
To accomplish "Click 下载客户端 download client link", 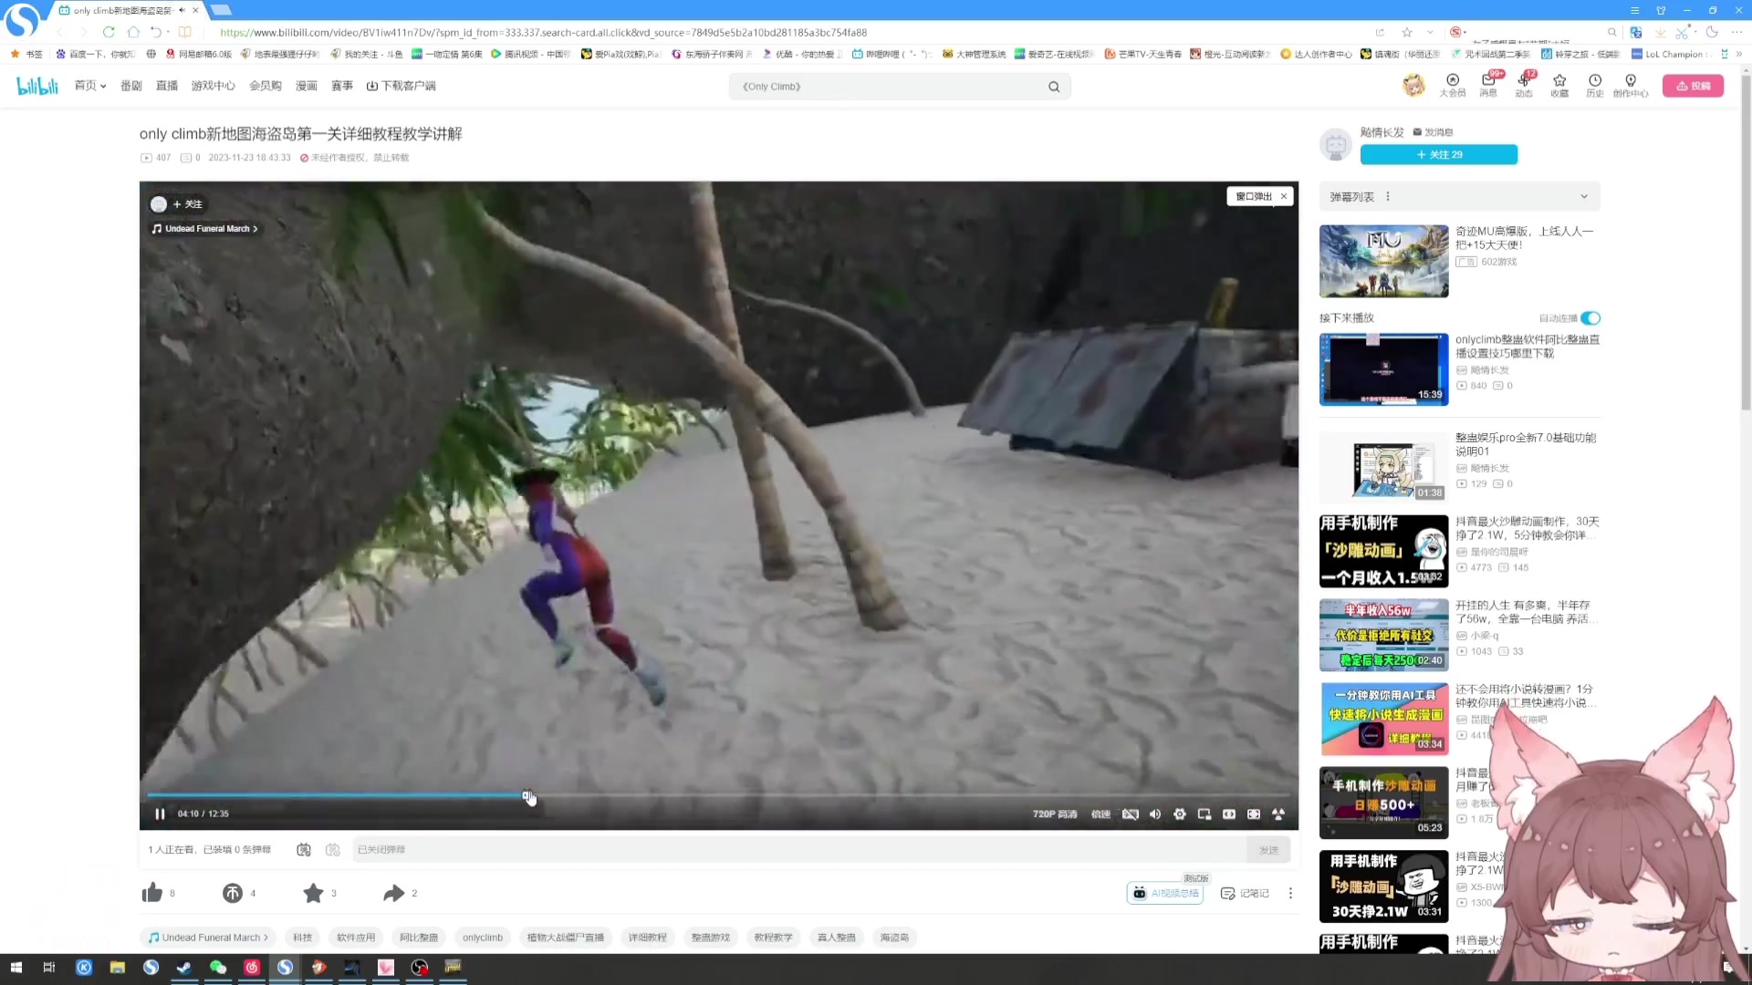I will 401,86.
